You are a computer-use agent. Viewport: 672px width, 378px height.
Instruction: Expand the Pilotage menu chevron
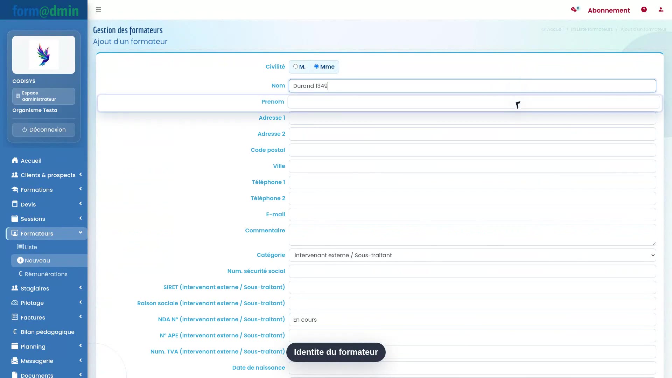[x=80, y=302]
